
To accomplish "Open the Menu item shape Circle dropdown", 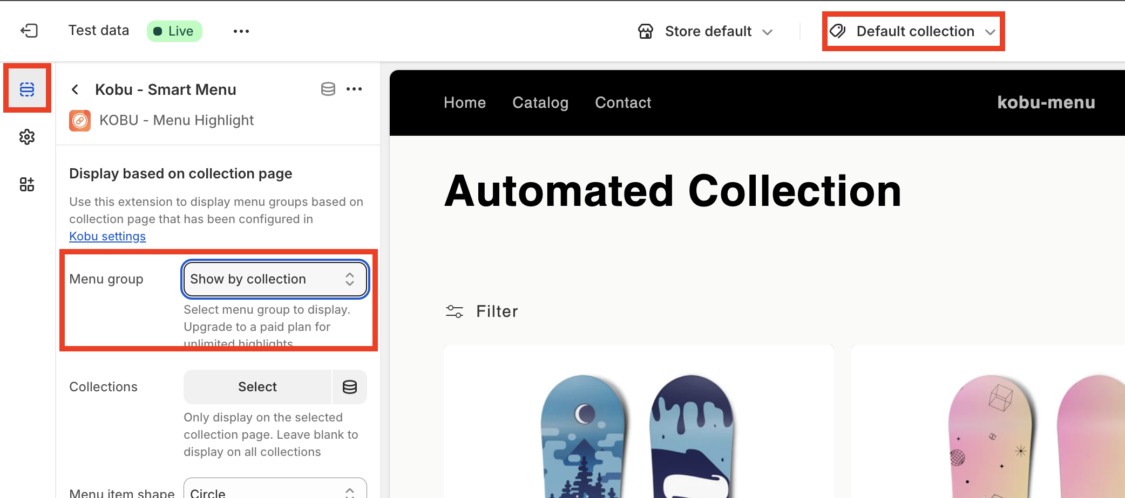I will [x=275, y=490].
